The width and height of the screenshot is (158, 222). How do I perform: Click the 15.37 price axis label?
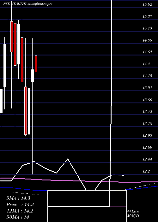click(x=147, y=16)
